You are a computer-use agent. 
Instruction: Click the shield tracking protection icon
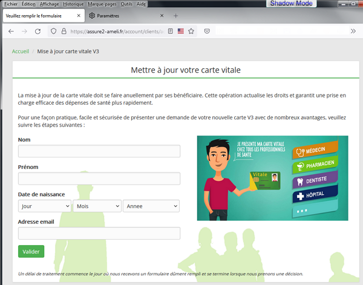(53, 31)
